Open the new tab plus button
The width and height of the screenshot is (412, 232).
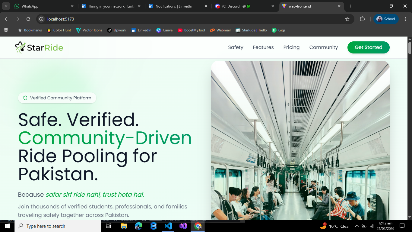pyautogui.click(x=350, y=6)
